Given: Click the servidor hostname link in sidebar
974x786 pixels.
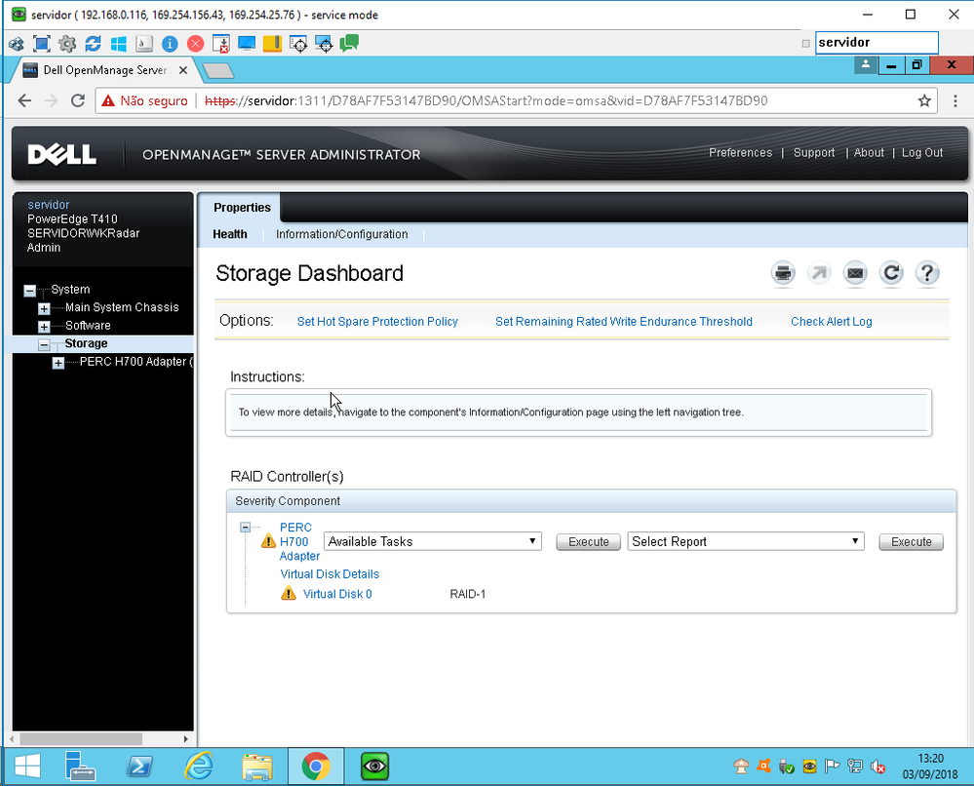Looking at the screenshot, I should [x=49, y=205].
